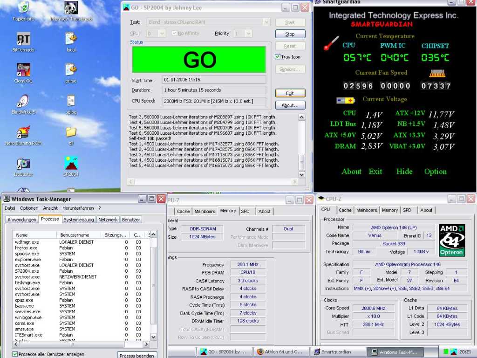The width and height of the screenshot is (477, 358).
Task: Click process list horizontal scroll-right arrow
Action: coord(146,344)
